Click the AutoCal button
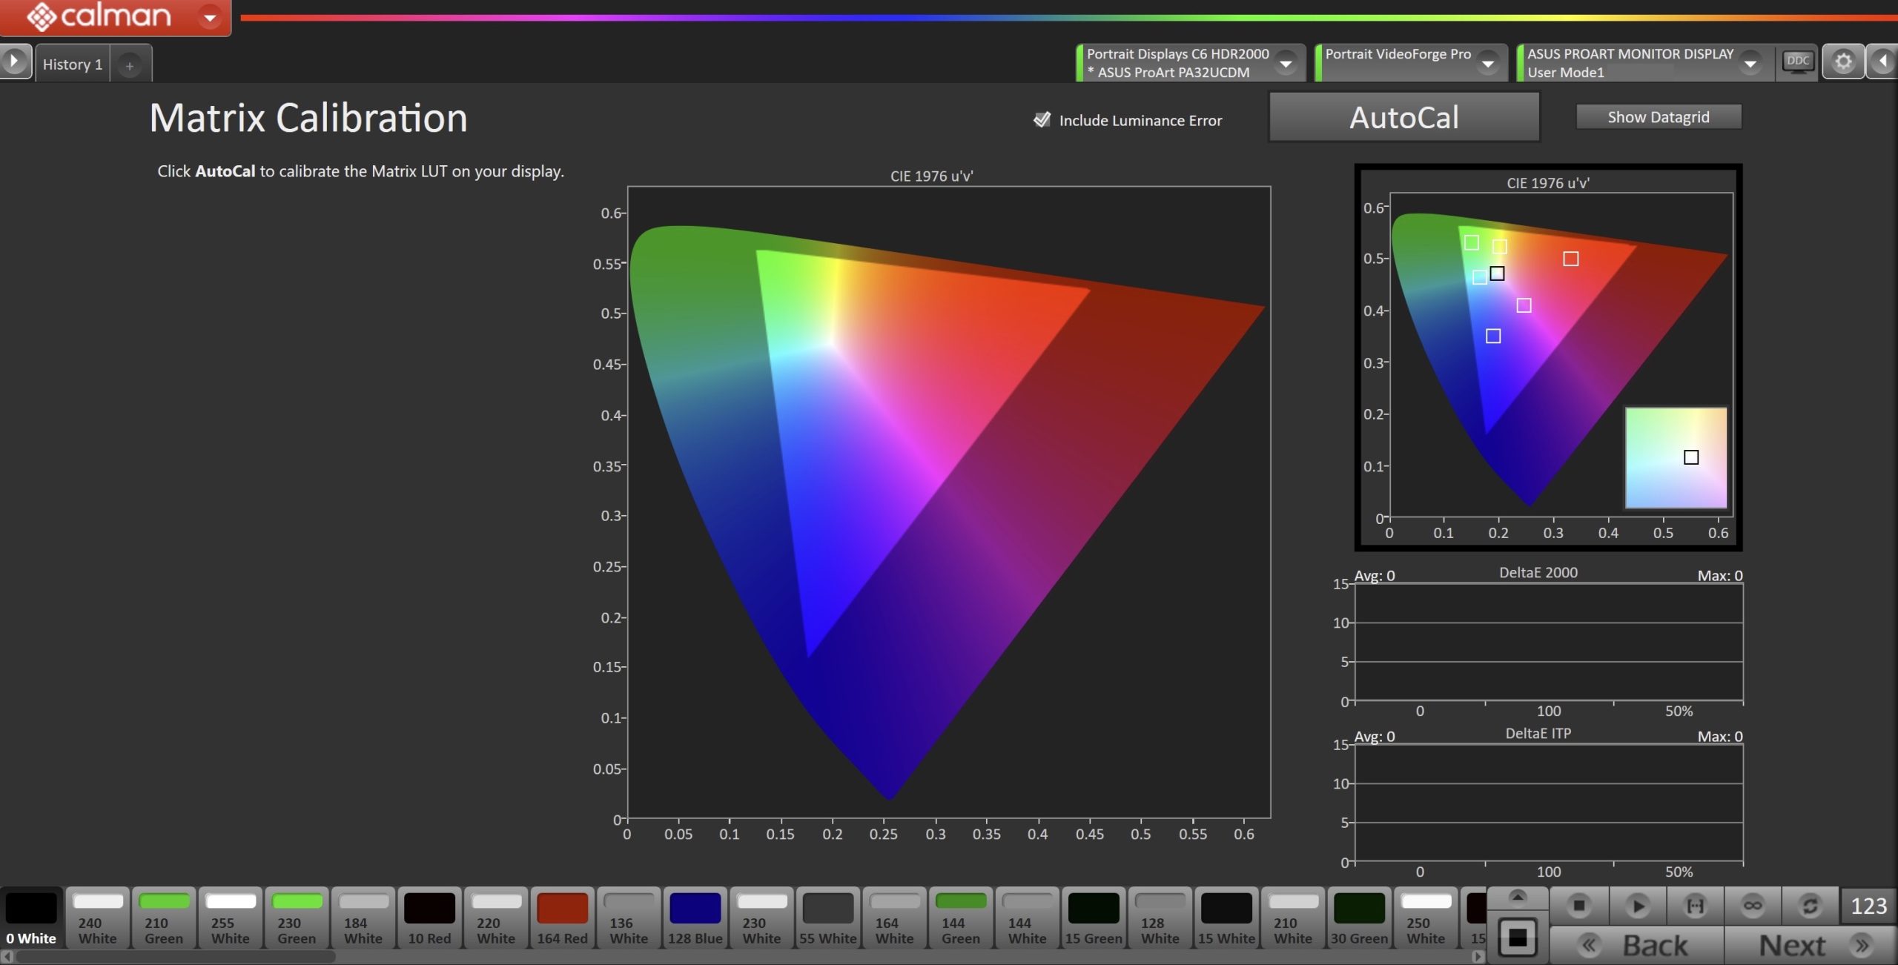The width and height of the screenshot is (1898, 965). pos(1404,117)
